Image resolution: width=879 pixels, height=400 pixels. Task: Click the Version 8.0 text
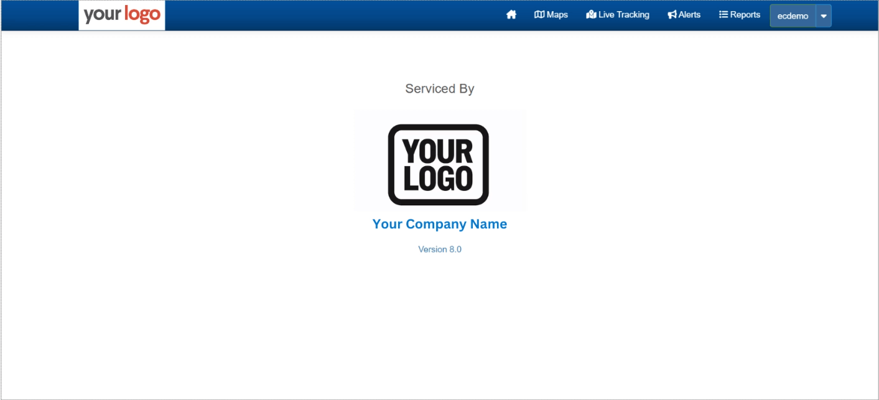(439, 249)
